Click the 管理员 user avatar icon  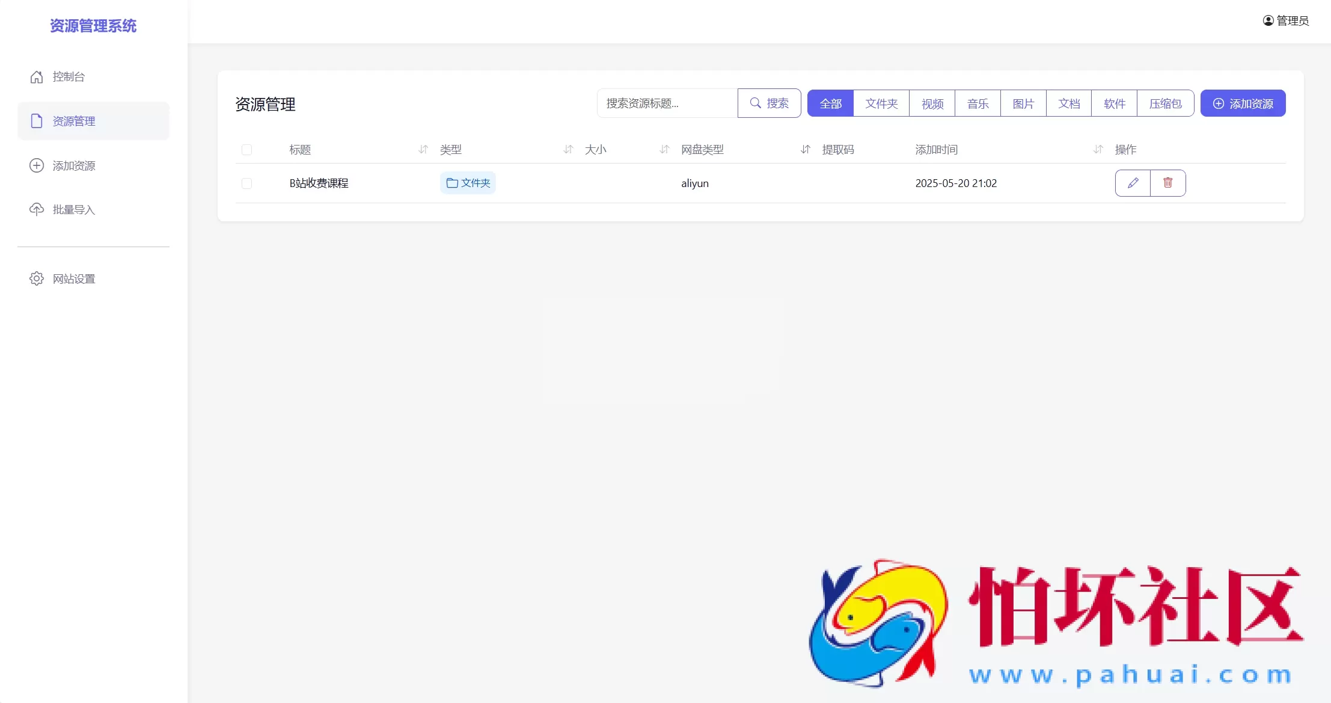coord(1267,20)
